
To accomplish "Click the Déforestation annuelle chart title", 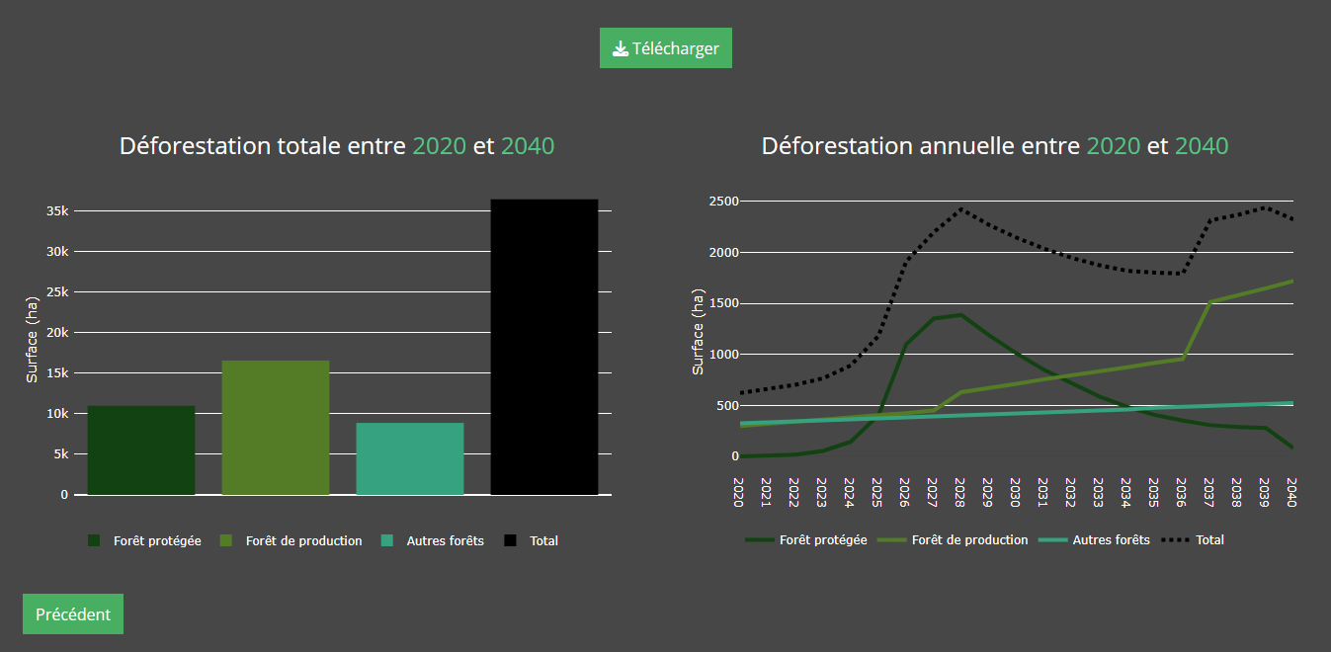I will point(995,146).
